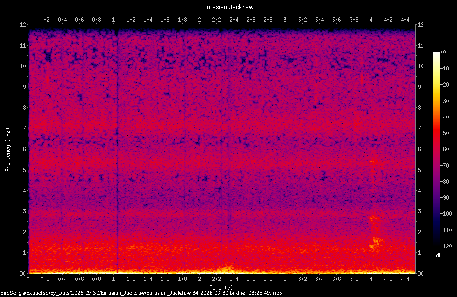Click the '12' label on the left frequency axis
Screen dimensions: 457x297
coord(23,25)
